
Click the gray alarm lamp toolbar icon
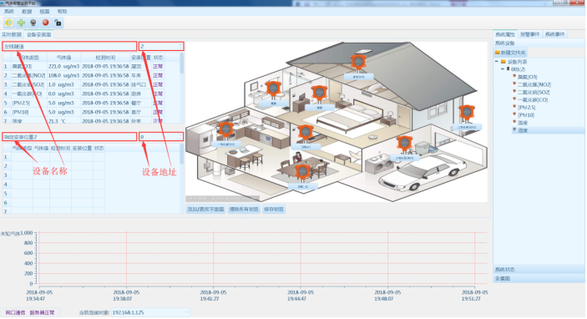coord(33,23)
